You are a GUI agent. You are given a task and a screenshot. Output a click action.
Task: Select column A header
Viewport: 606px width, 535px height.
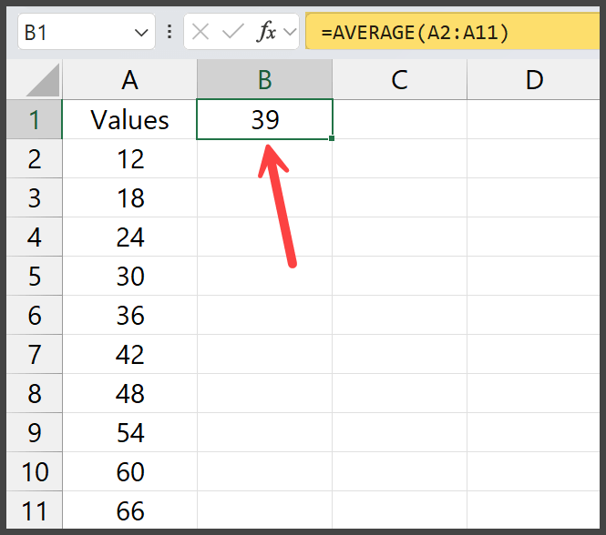coord(129,79)
